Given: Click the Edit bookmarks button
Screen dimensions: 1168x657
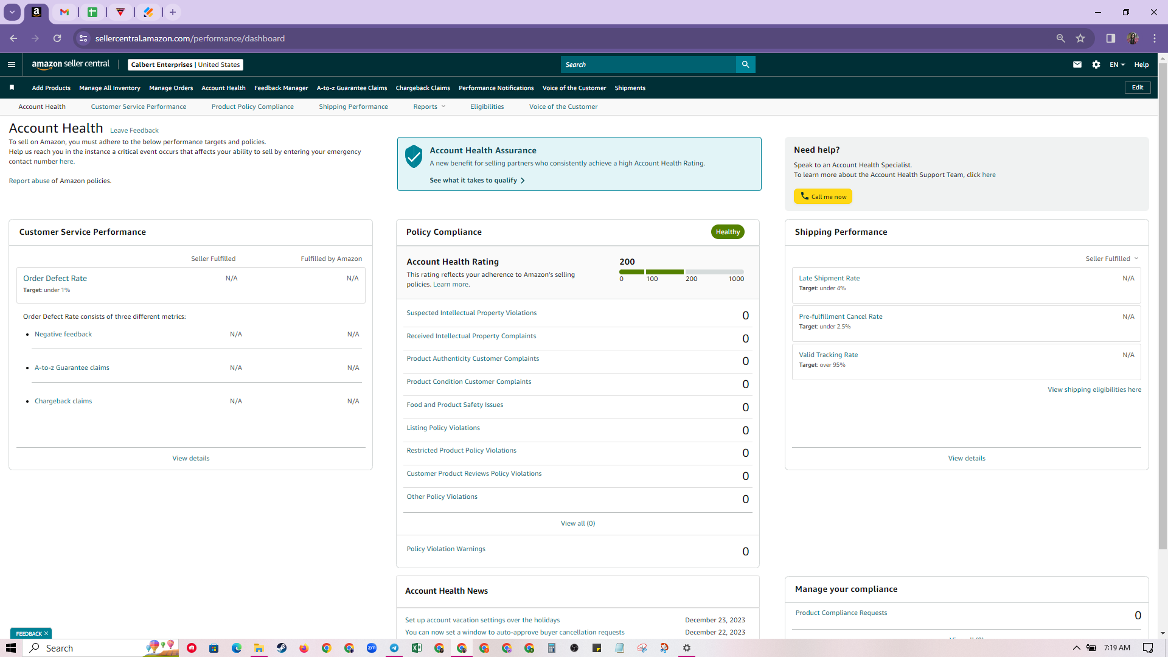Looking at the screenshot, I should pyautogui.click(x=1138, y=88).
